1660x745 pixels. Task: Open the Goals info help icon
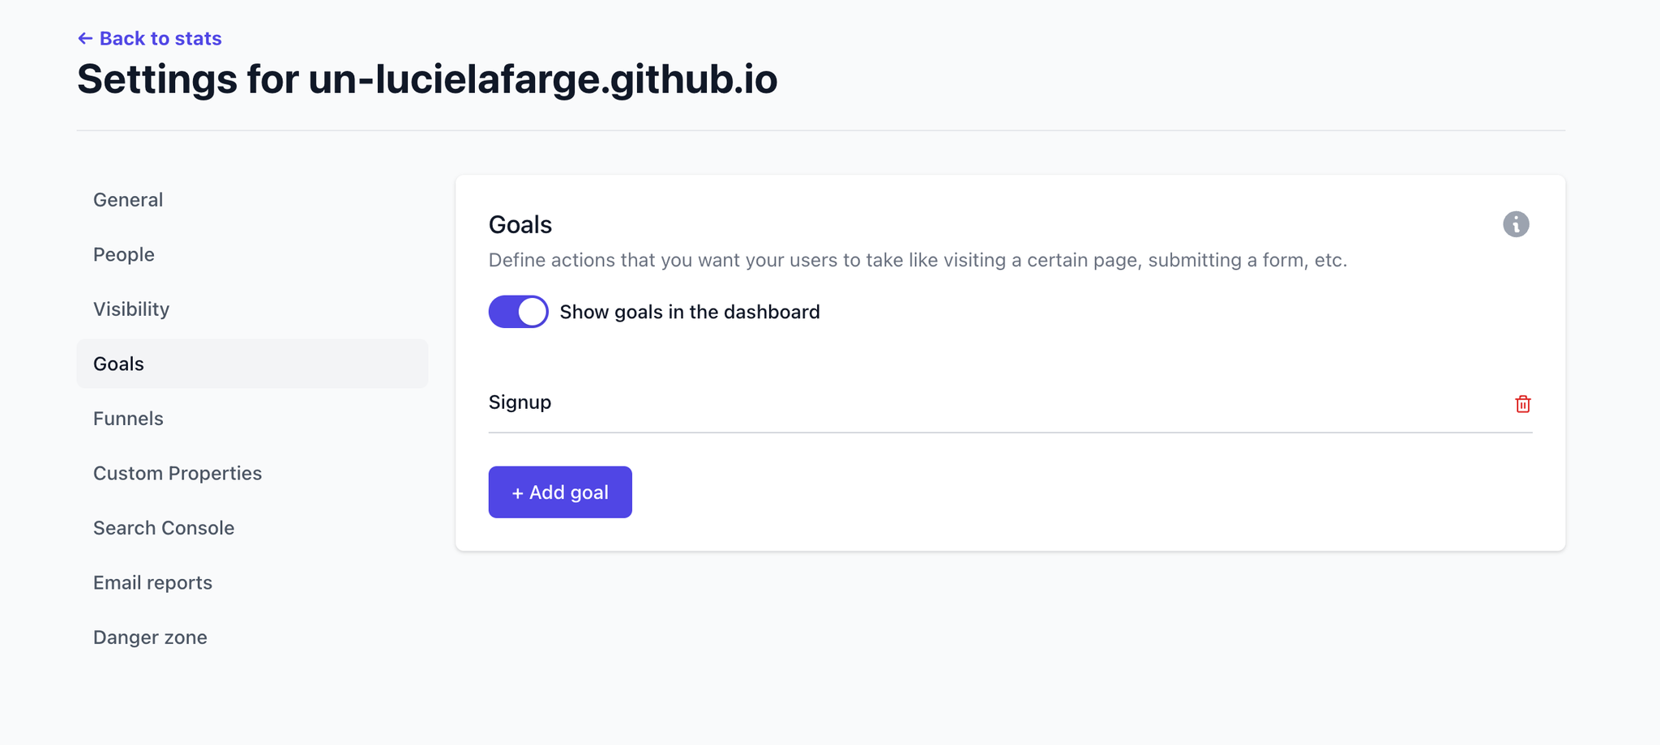coord(1516,224)
